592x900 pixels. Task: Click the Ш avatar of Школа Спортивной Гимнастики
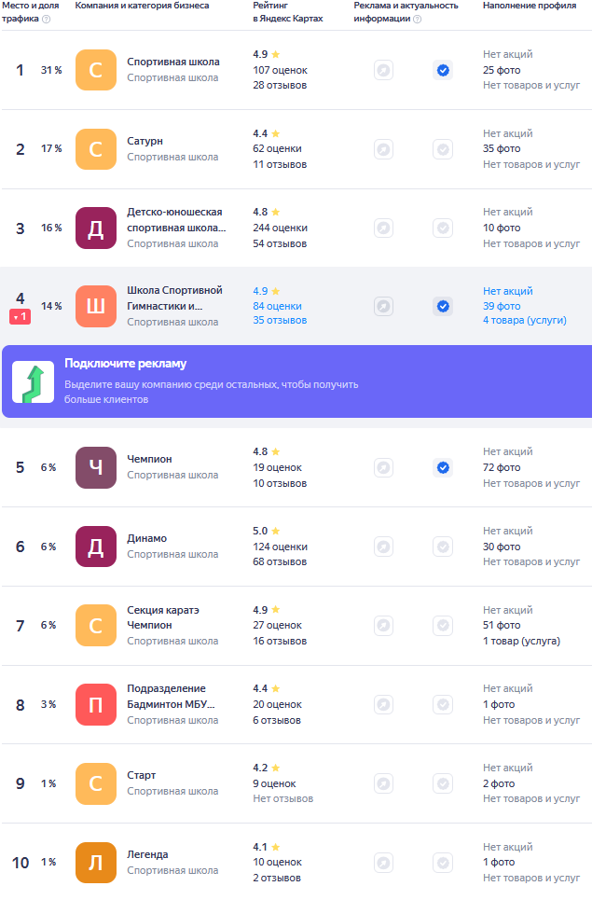click(x=96, y=306)
